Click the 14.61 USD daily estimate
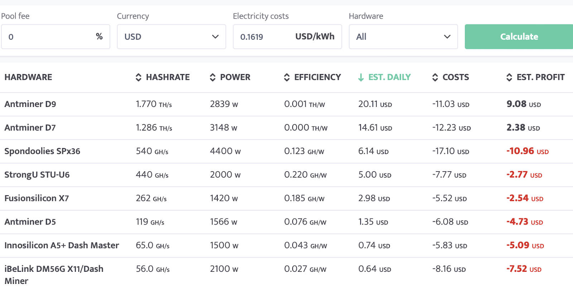The image size is (573, 290). click(x=375, y=128)
